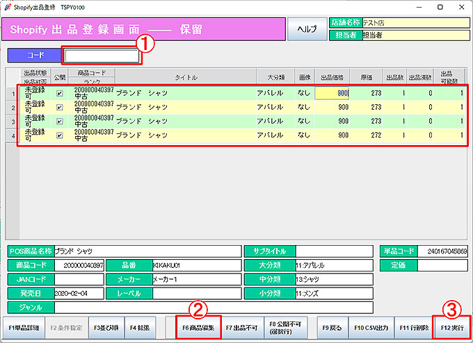
Task: Click F11 行削除 button
Action: [x=414, y=328]
